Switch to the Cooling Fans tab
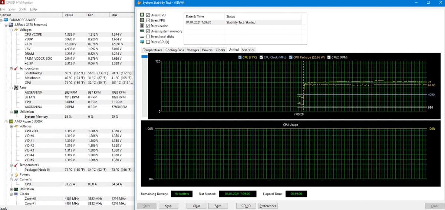This screenshot has width=445, height=210. (174, 50)
